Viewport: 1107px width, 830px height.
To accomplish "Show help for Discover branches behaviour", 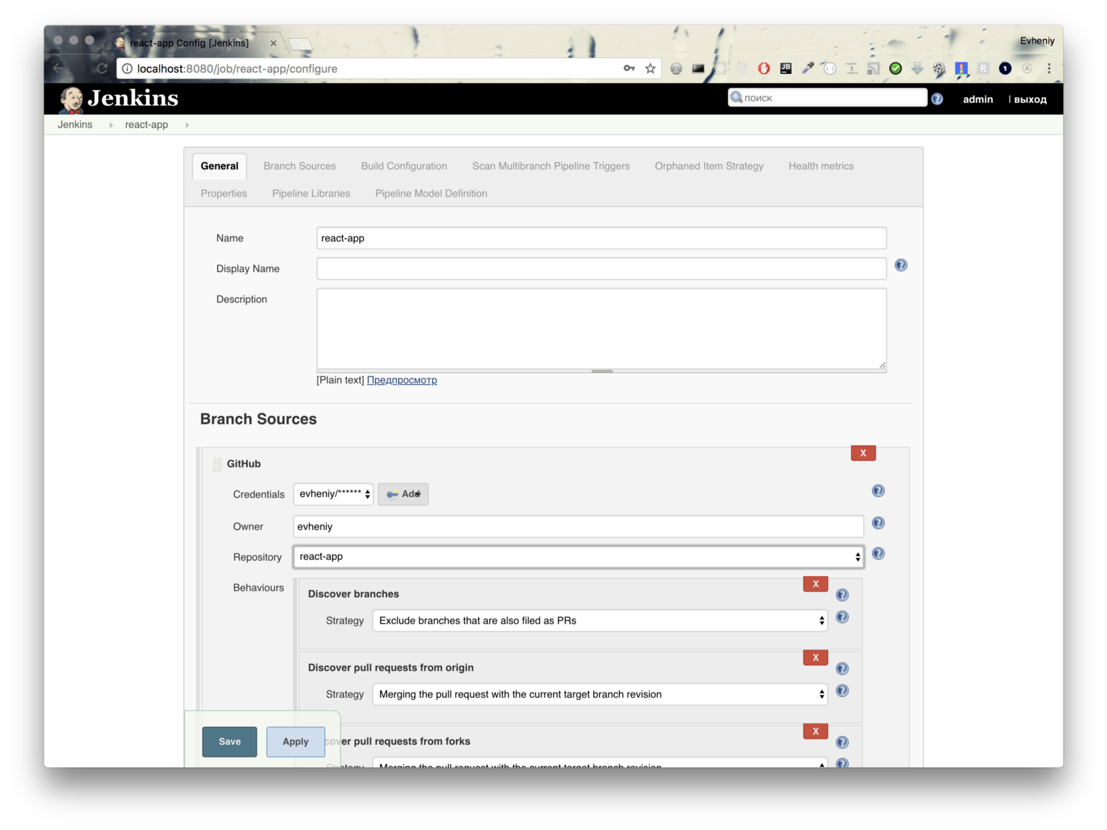I will point(842,595).
